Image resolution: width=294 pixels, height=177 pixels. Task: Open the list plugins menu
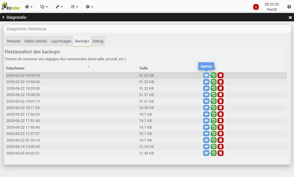74,7
